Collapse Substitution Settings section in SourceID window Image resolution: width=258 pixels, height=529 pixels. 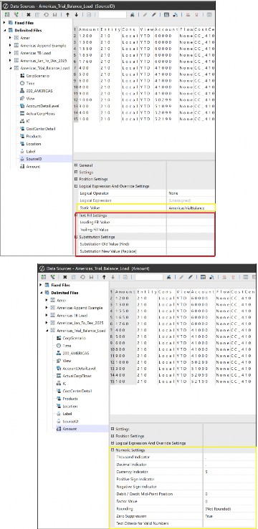pyautogui.click(x=76, y=237)
